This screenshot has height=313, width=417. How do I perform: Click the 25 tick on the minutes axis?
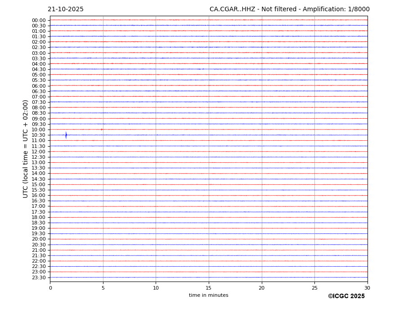(314, 288)
